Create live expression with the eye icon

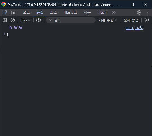pyautogui.click(x=39, y=20)
